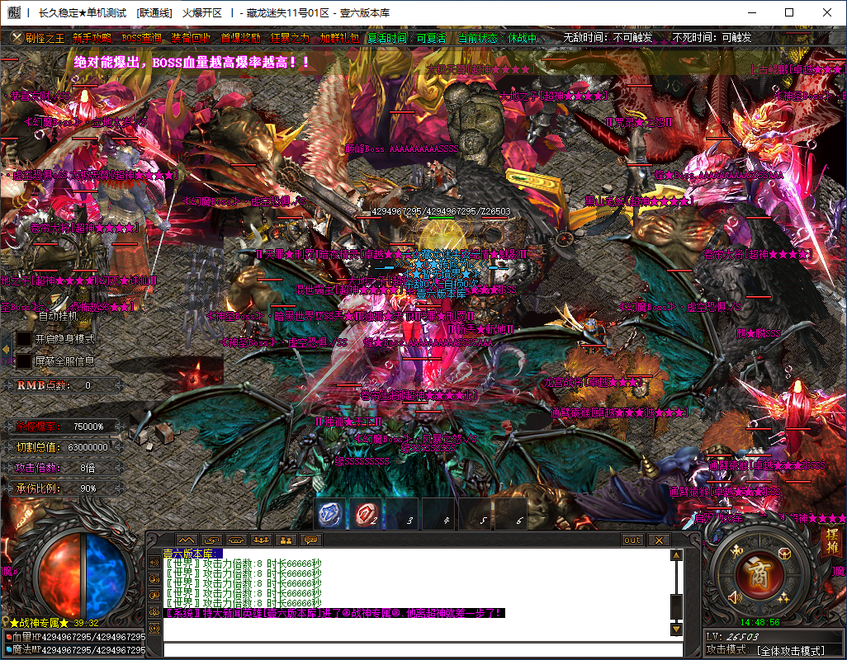Click the 复活时间: 可复活 status
847x660 pixels.
coord(407,38)
